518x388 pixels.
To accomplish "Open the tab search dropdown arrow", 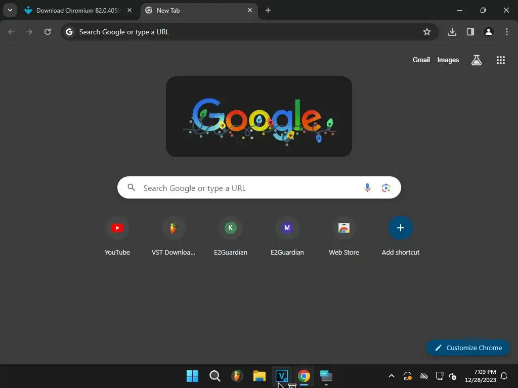I will tap(10, 10).
